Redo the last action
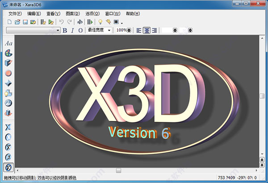 pyautogui.click(x=69, y=22)
